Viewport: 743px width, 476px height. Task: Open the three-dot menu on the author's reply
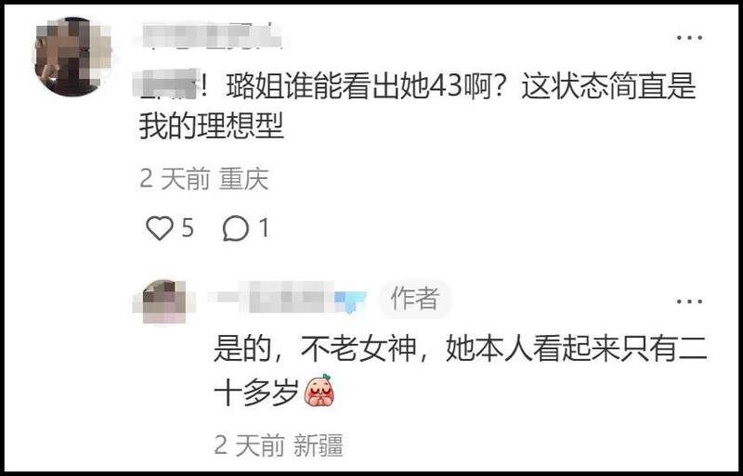tap(689, 302)
